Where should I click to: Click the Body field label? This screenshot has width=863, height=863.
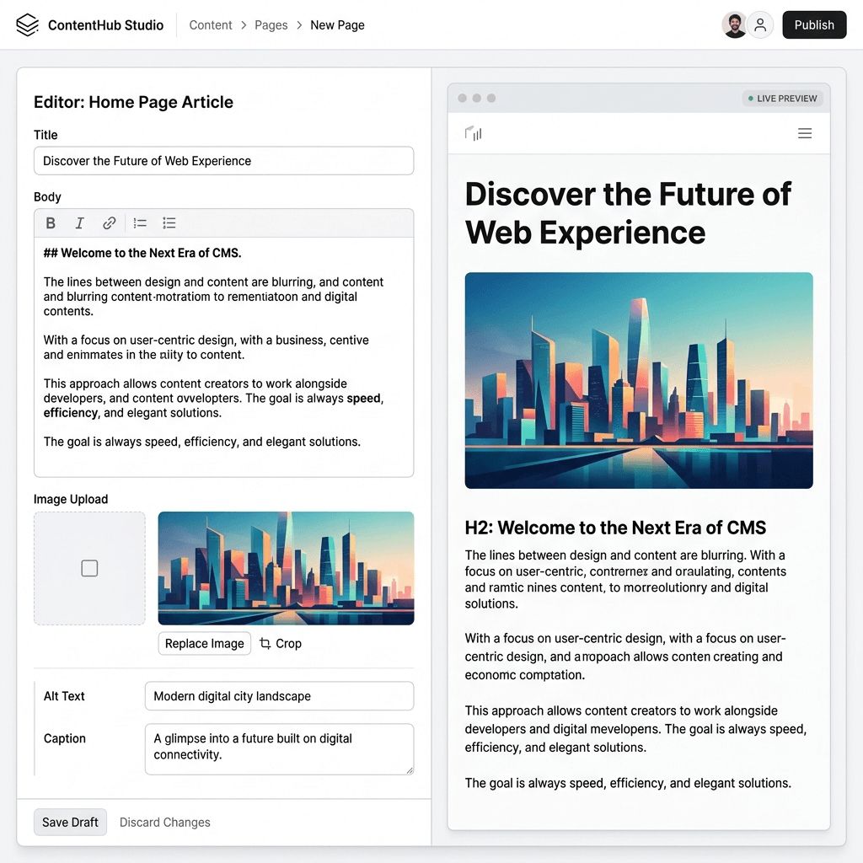pos(47,197)
